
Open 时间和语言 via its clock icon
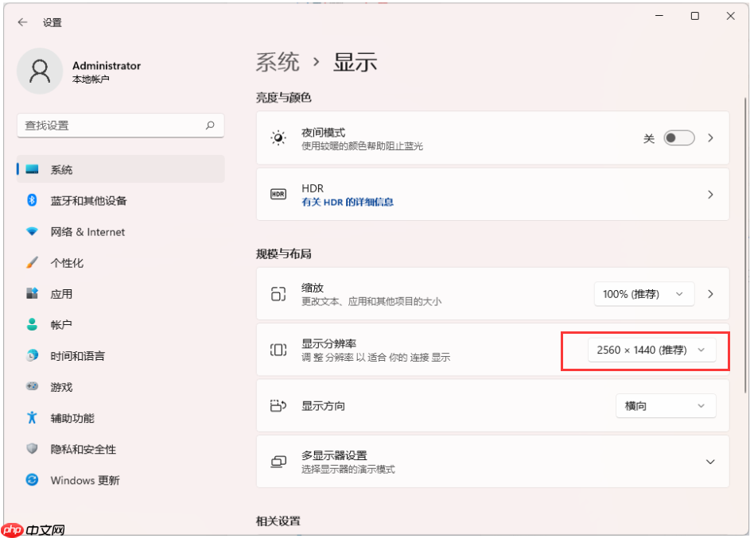pyautogui.click(x=32, y=356)
